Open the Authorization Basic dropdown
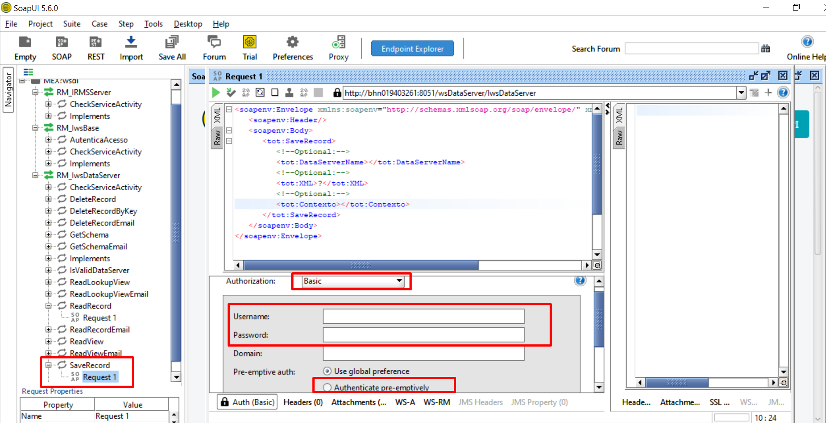This screenshot has height=423, width=826. pos(353,281)
